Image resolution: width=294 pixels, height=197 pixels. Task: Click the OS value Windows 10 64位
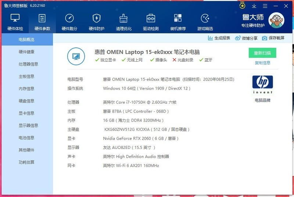(147, 89)
